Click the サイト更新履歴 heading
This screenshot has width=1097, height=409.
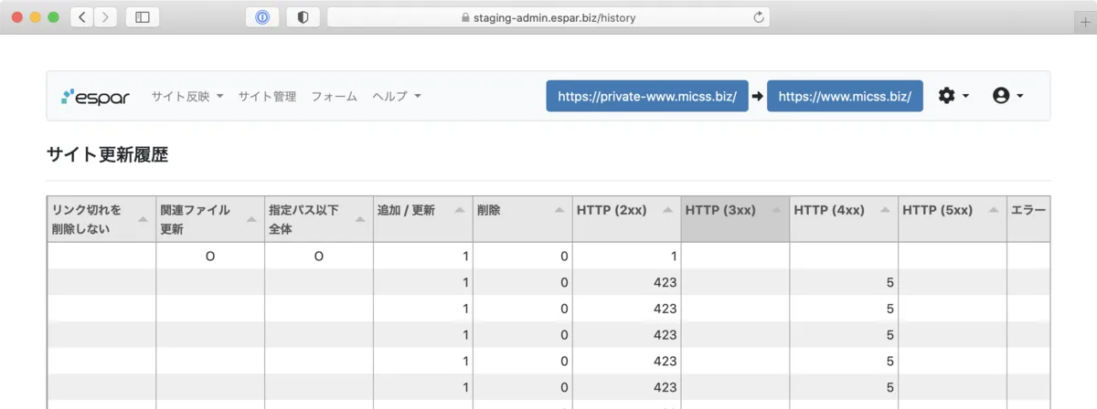tap(107, 155)
